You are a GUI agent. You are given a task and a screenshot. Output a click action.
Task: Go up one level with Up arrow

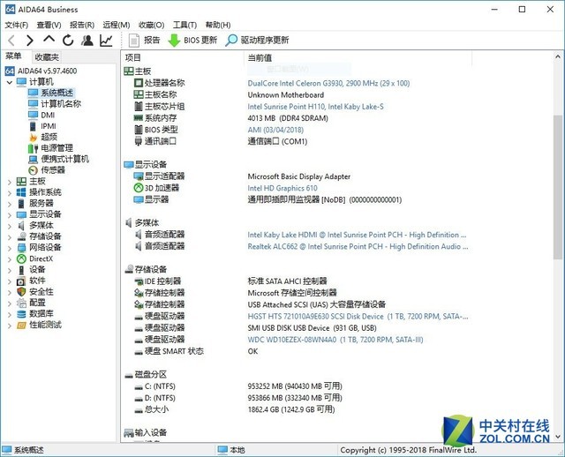(x=49, y=39)
